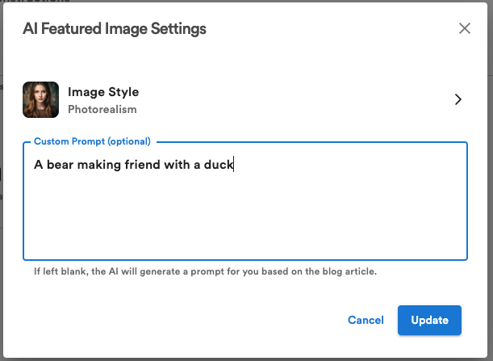Click the word "Custom" in the field label
The width and height of the screenshot is (493, 361).
(x=52, y=141)
